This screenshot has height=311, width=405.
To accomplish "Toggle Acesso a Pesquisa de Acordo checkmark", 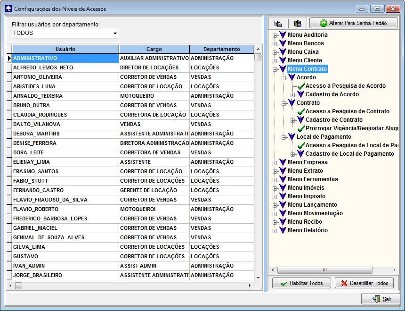I will 301,86.
